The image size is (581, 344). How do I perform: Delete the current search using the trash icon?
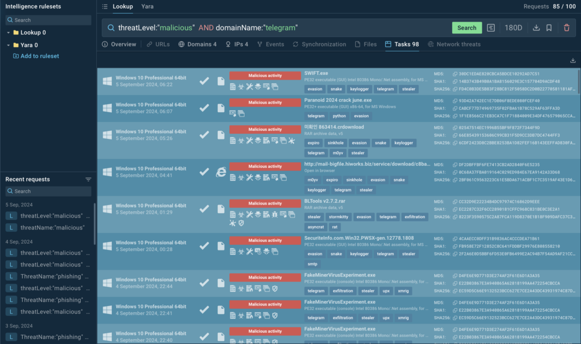[566, 27]
